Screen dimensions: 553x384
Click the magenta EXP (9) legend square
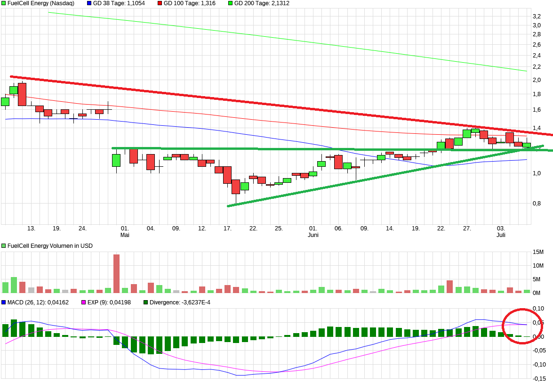(x=83, y=302)
